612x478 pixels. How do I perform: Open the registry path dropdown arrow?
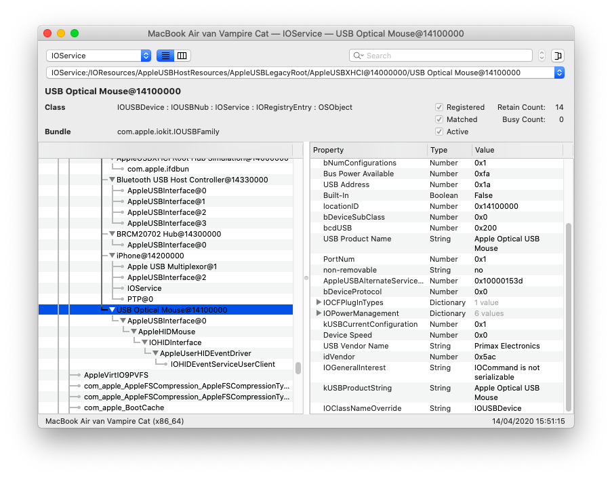tap(559, 73)
